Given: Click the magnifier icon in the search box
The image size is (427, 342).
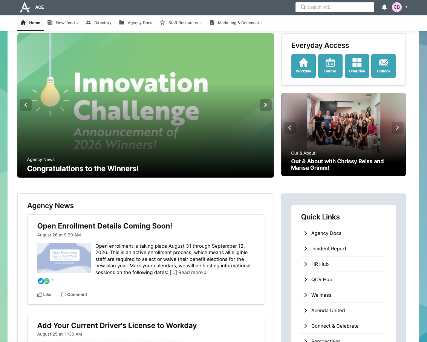Looking at the screenshot, I should 303,7.
